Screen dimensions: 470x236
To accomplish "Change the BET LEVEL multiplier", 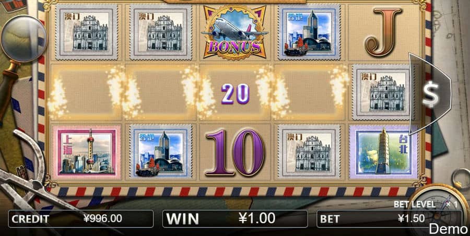I will coord(425,205).
